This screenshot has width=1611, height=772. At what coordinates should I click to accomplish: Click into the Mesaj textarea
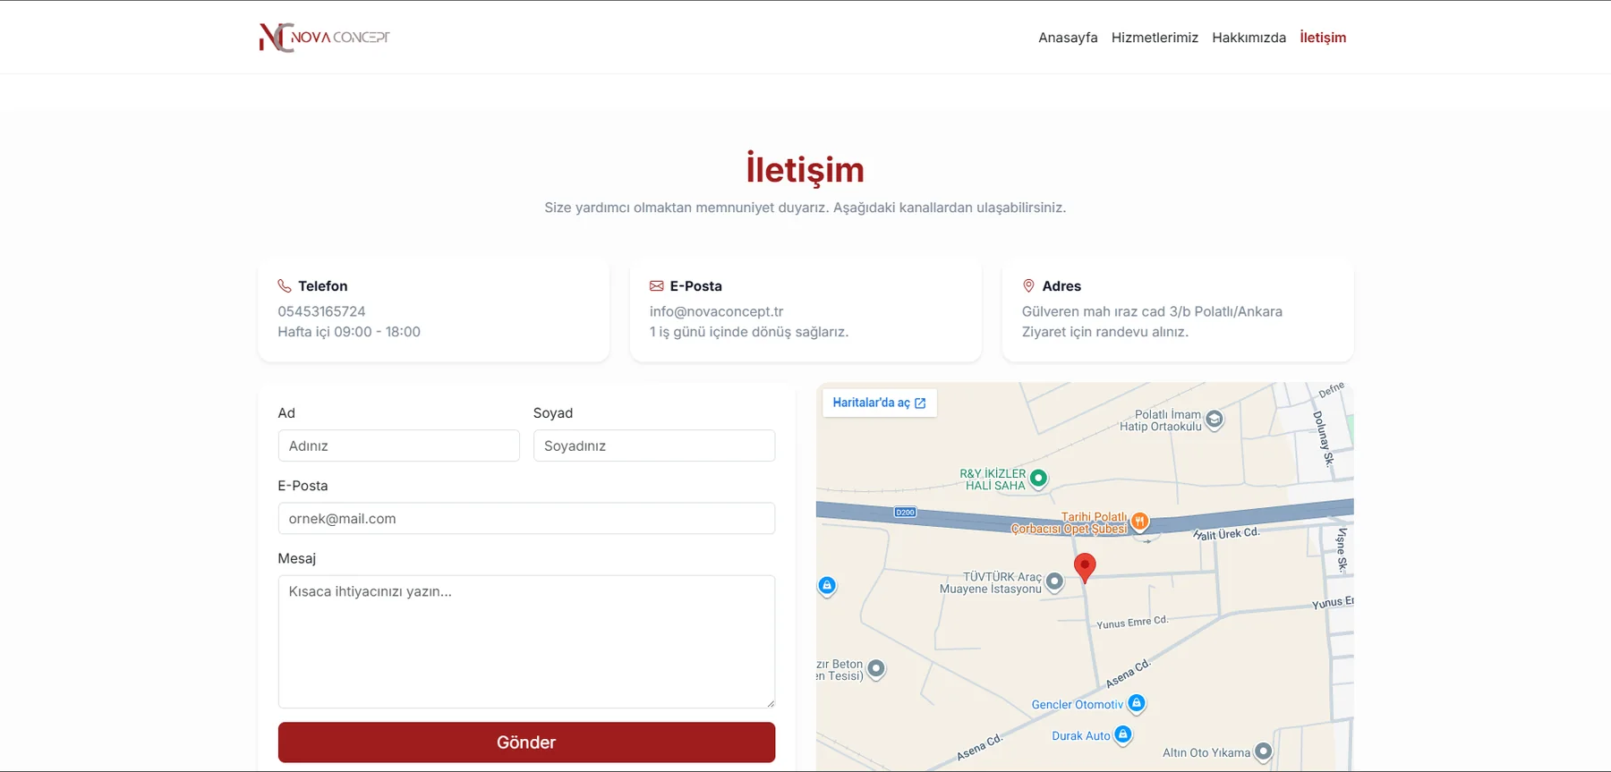[x=526, y=641]
